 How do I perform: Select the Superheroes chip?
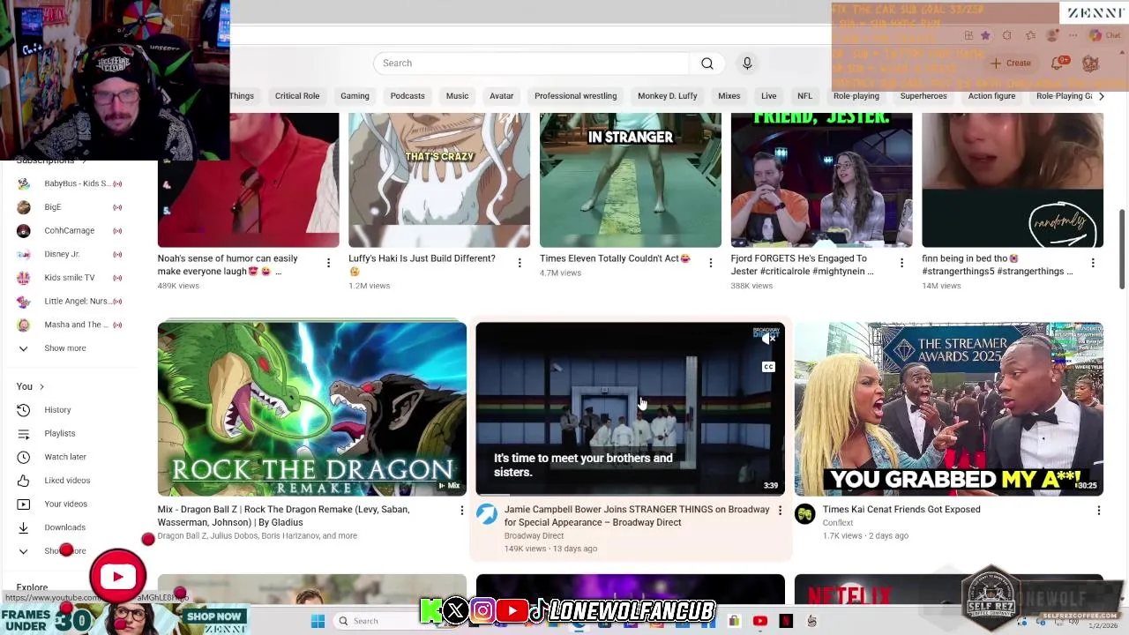923,96
